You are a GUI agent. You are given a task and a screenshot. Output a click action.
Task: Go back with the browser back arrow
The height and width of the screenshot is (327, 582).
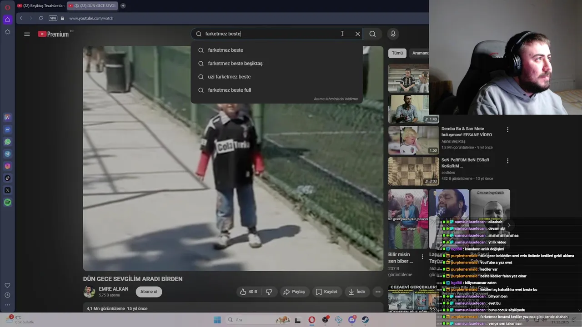click(21, 18)
